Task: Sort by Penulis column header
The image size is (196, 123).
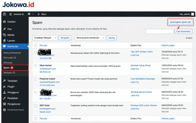Action: pos(43,45)
